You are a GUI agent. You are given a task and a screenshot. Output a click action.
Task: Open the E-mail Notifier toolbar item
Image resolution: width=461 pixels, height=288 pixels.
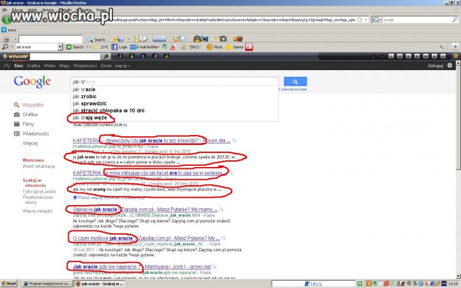[144, 47]
